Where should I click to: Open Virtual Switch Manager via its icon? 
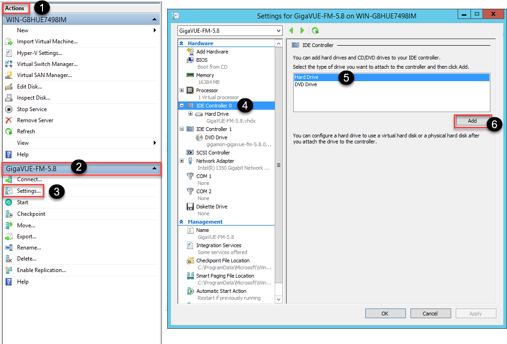point(8,64)
